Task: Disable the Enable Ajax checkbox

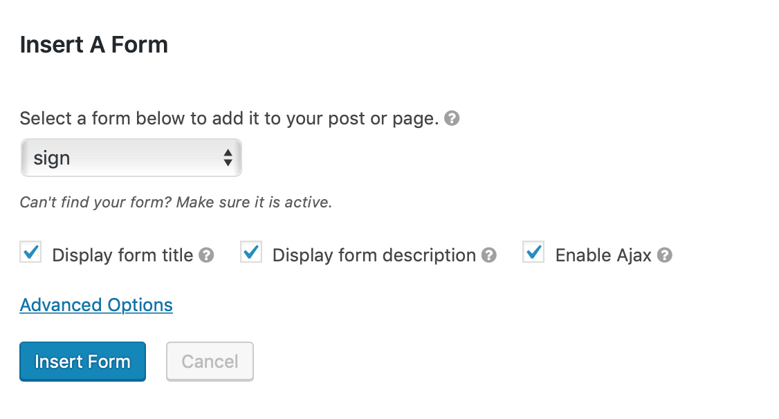Action: coord(533,252)
